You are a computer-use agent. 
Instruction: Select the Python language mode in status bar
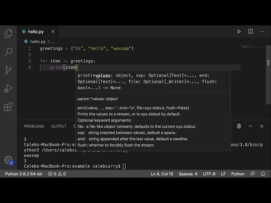(238, 174)
